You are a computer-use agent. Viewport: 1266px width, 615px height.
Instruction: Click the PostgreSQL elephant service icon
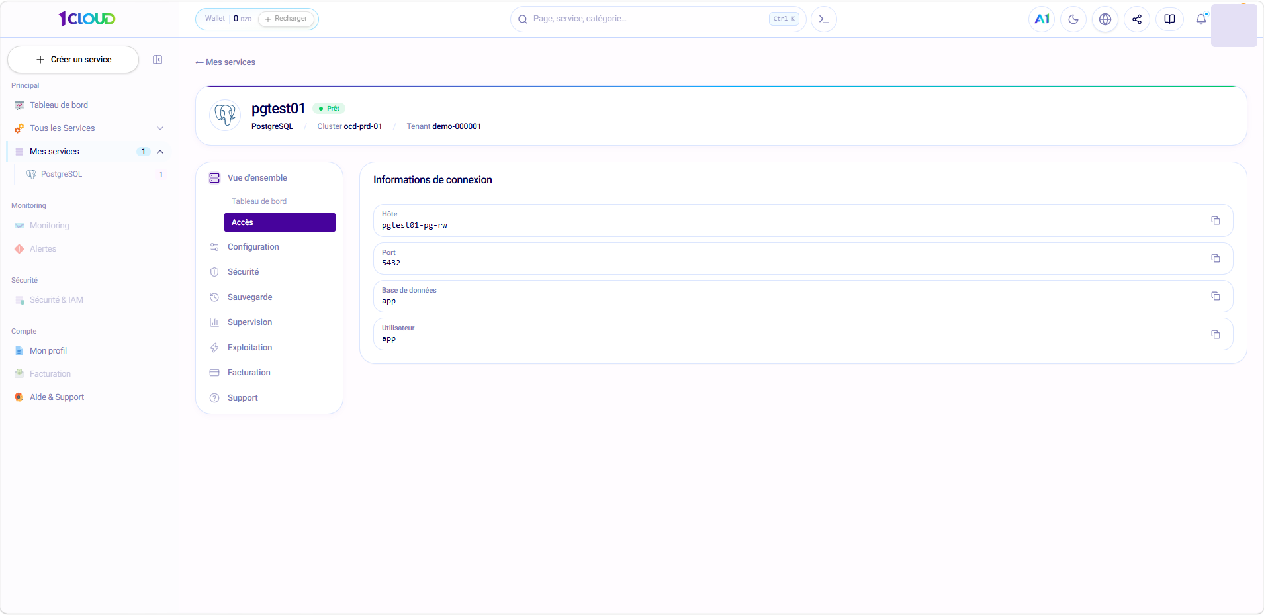[x=225, y=115]
